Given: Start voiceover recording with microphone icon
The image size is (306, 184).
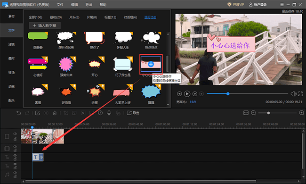Looking at the screenshot, I should tap(109, 113).
